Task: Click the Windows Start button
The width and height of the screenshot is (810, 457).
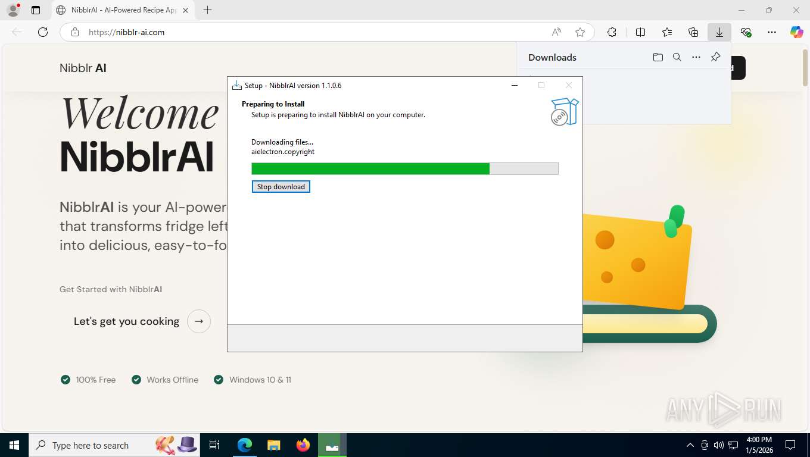Action: tap(14, 445)
